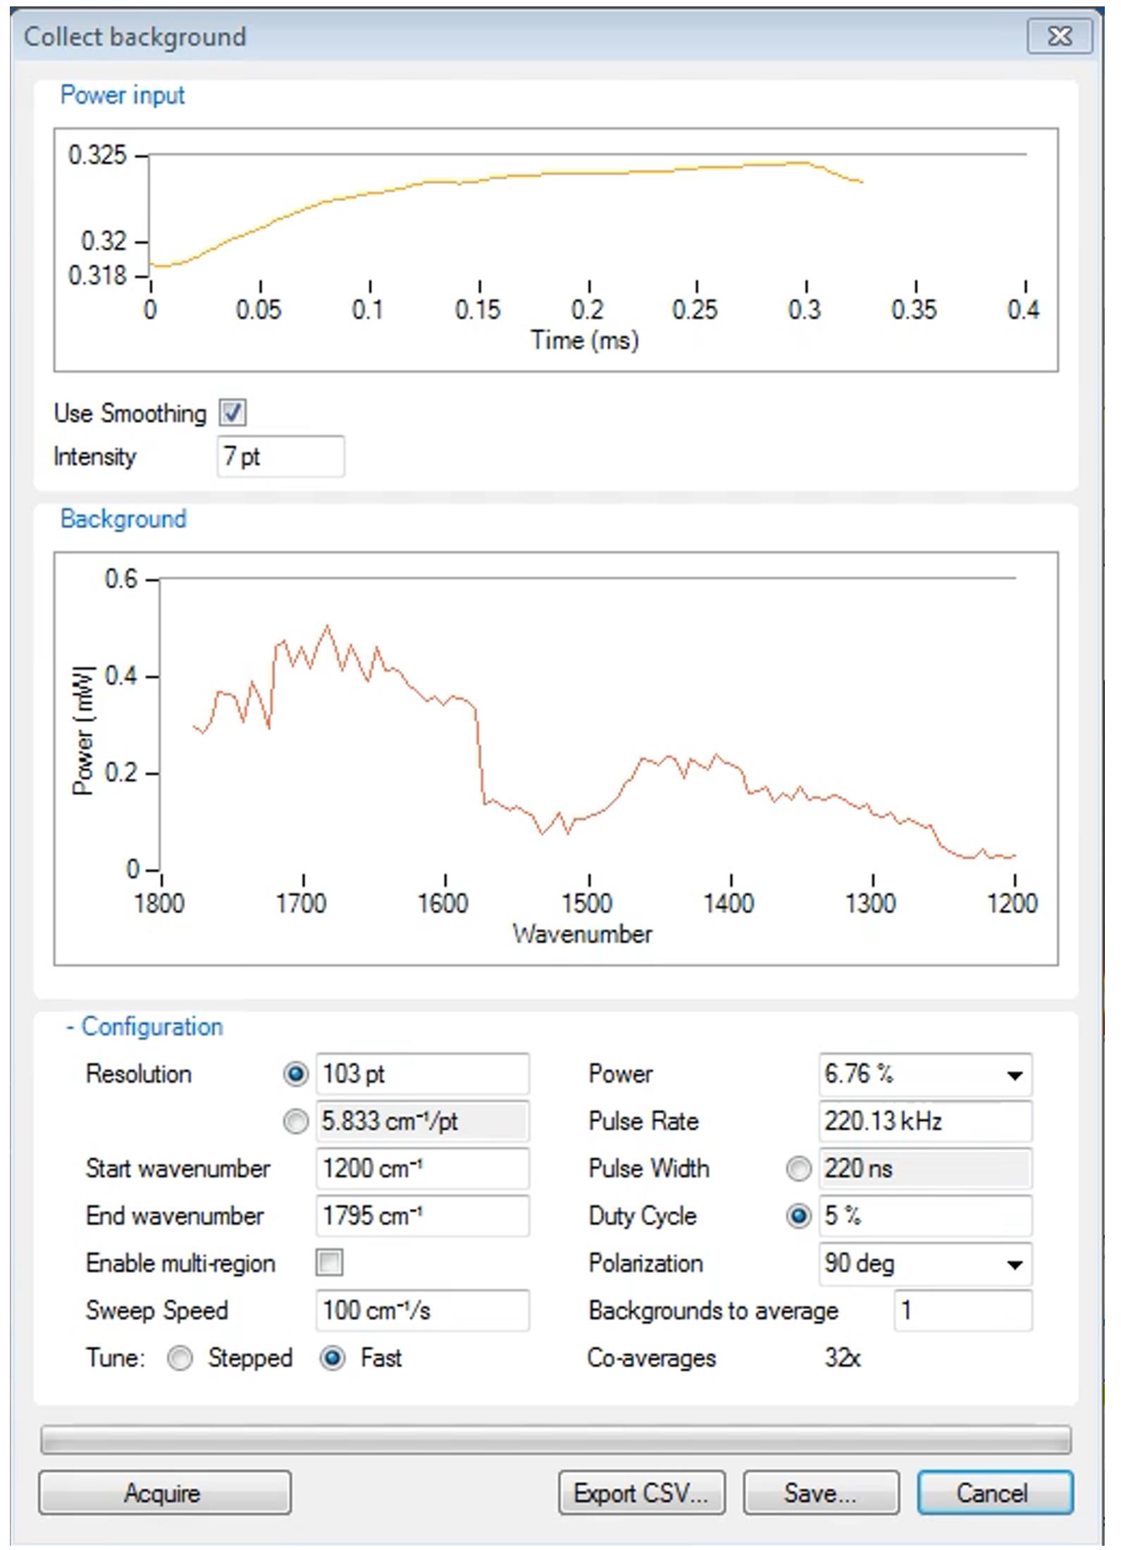The width and height of the screenshot is (1121, 1550).
Task: Open the Polarization dropdown
Action: point(926,1264)
